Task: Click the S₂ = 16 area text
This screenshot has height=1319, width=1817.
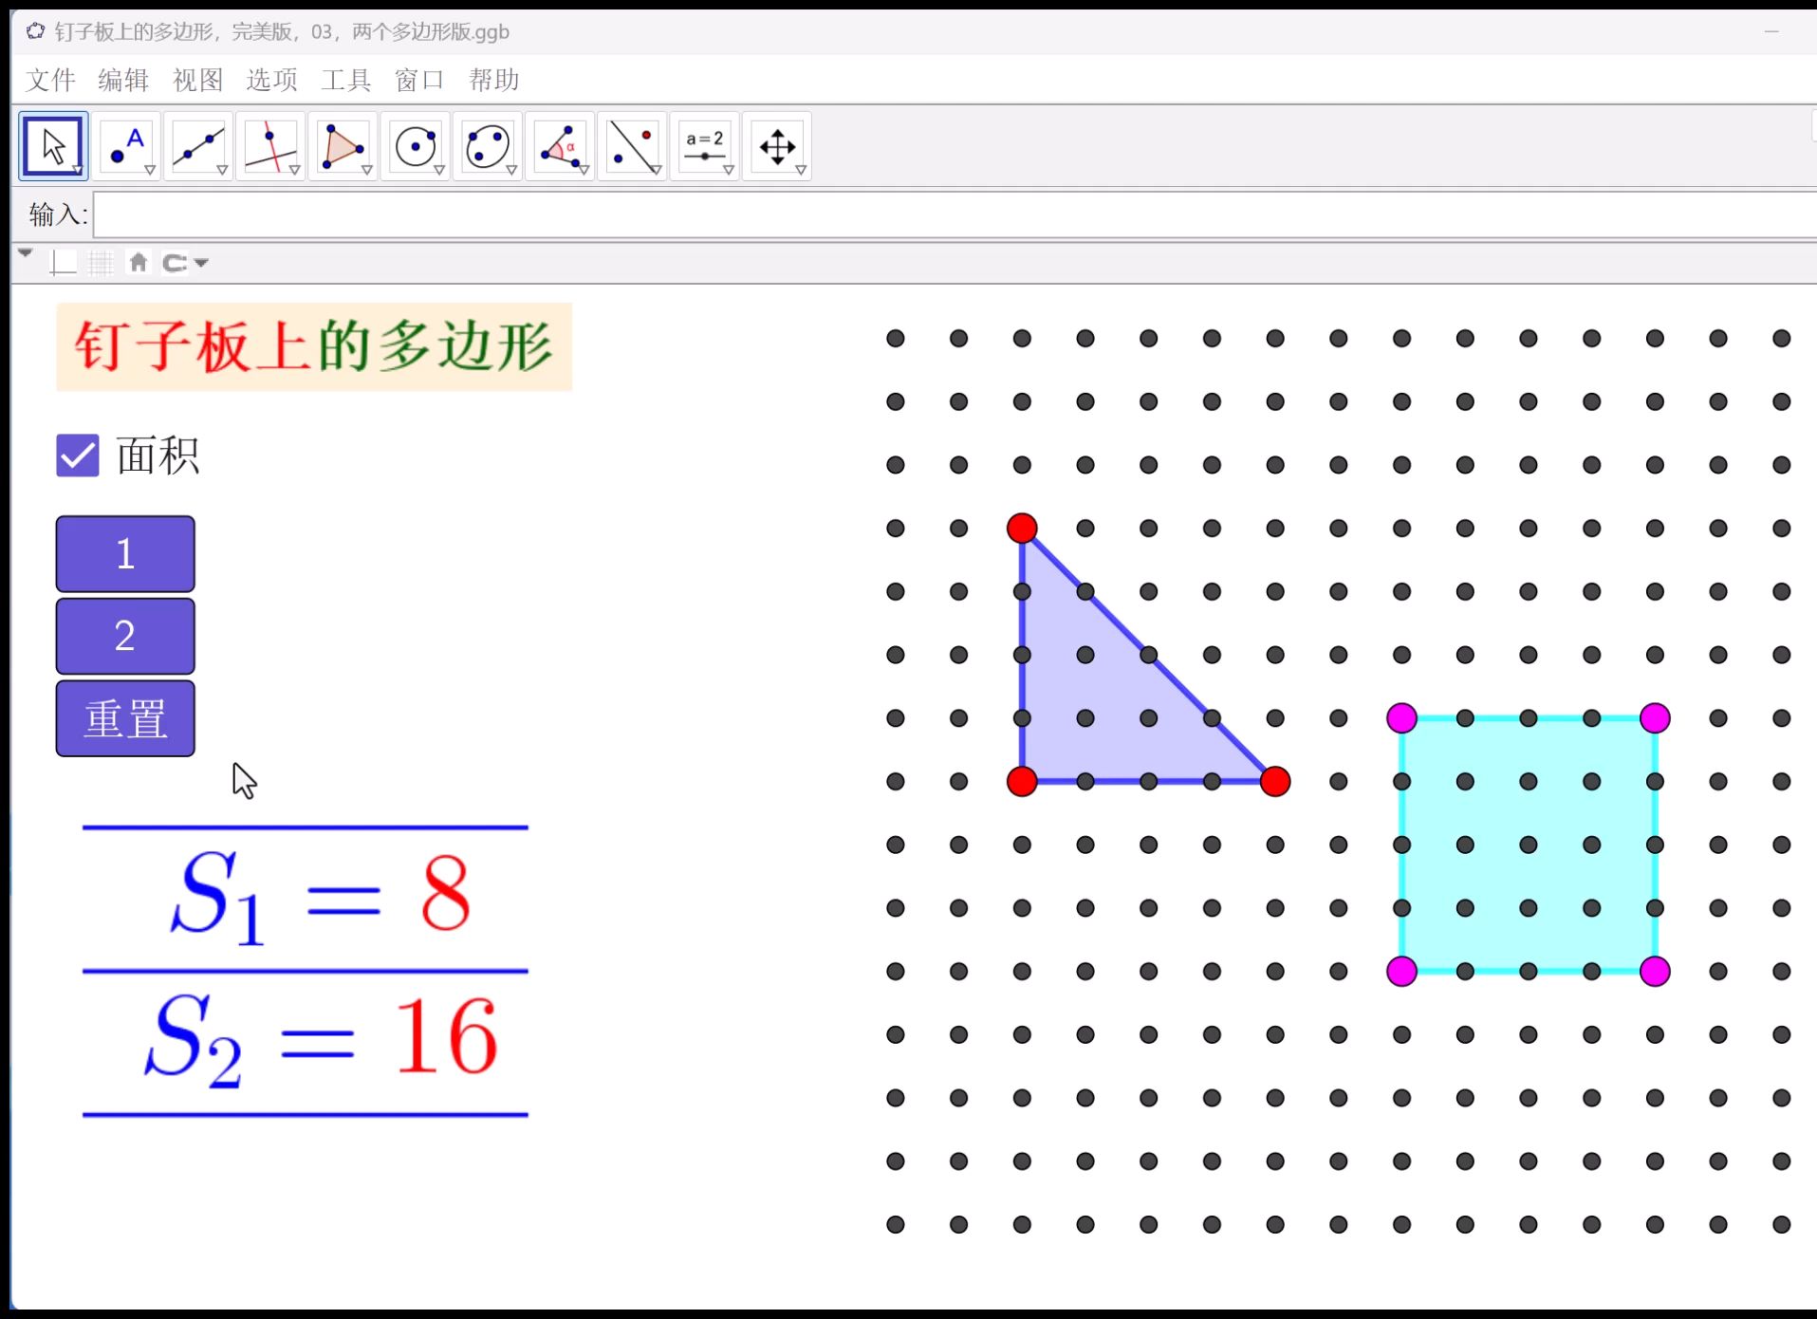Action: pos(321,1040)
